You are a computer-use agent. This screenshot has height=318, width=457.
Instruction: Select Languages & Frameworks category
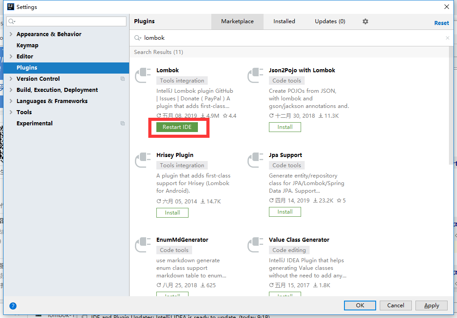(x=52, y=101)
